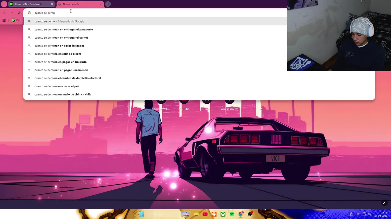This screenshot has width=391, height=219.
Task: Open the orange app icon in taskbar
Action: point(214,214)
